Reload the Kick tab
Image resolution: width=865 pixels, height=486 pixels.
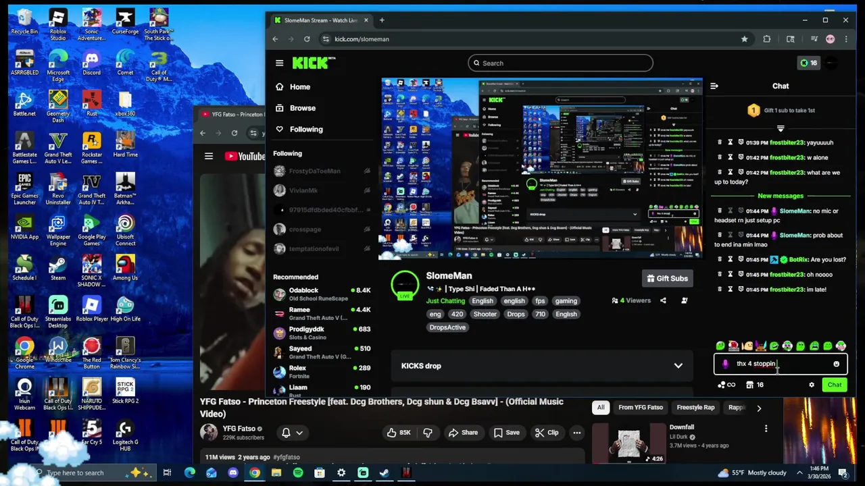pyautogui.click(x=307, y=39)
